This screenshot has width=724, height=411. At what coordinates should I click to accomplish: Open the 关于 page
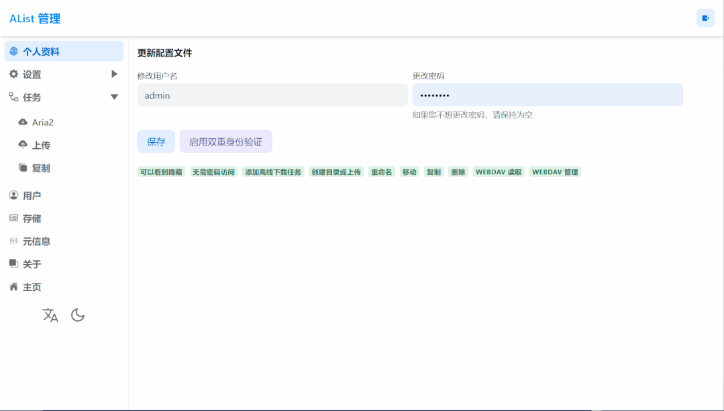coord(64,264)
